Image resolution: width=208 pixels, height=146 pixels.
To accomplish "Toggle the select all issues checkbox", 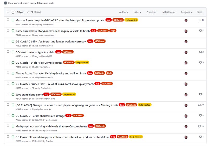I will [8, 12].
